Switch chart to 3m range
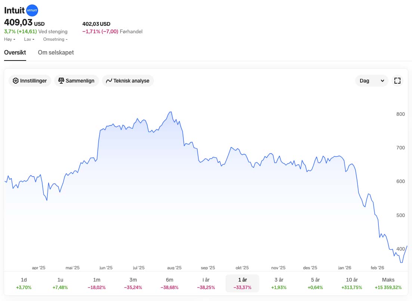Viewport: 412px width, 301px height. [133, 283]
